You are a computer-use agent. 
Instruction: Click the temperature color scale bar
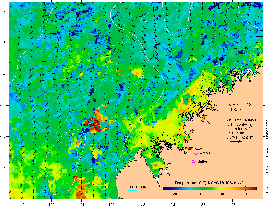210,189
